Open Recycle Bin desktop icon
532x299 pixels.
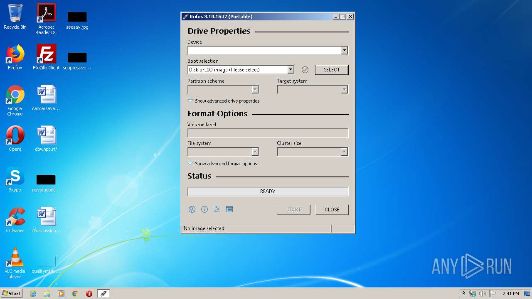coord(15,17)
